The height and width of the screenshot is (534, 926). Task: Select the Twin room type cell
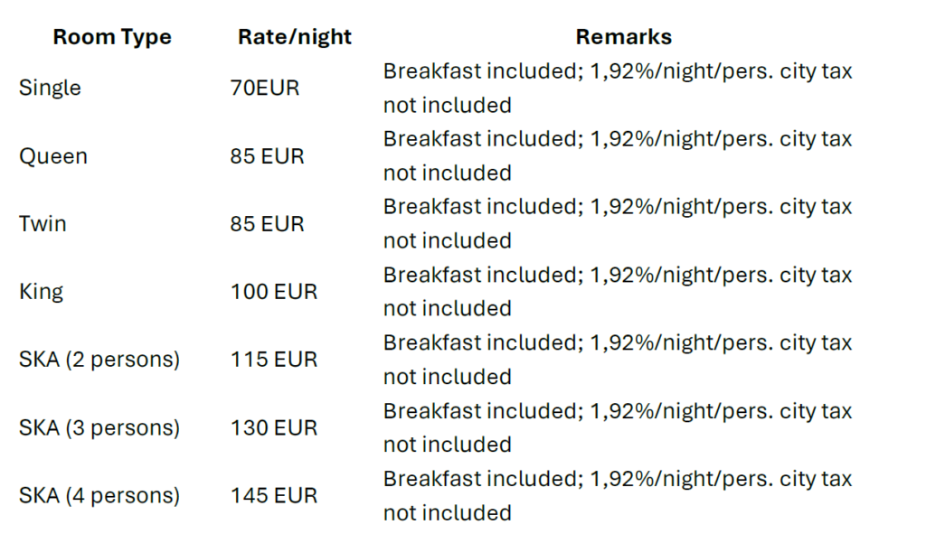coord(43,224)
